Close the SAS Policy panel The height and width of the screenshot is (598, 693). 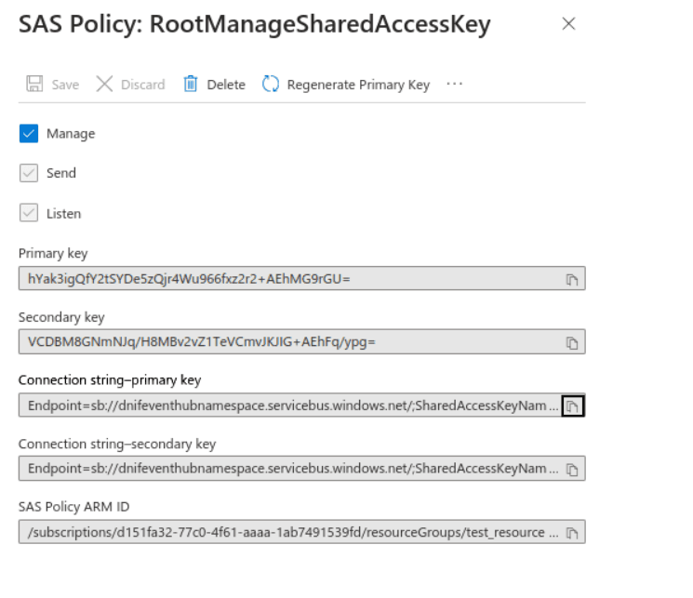(x=568, y=23)
